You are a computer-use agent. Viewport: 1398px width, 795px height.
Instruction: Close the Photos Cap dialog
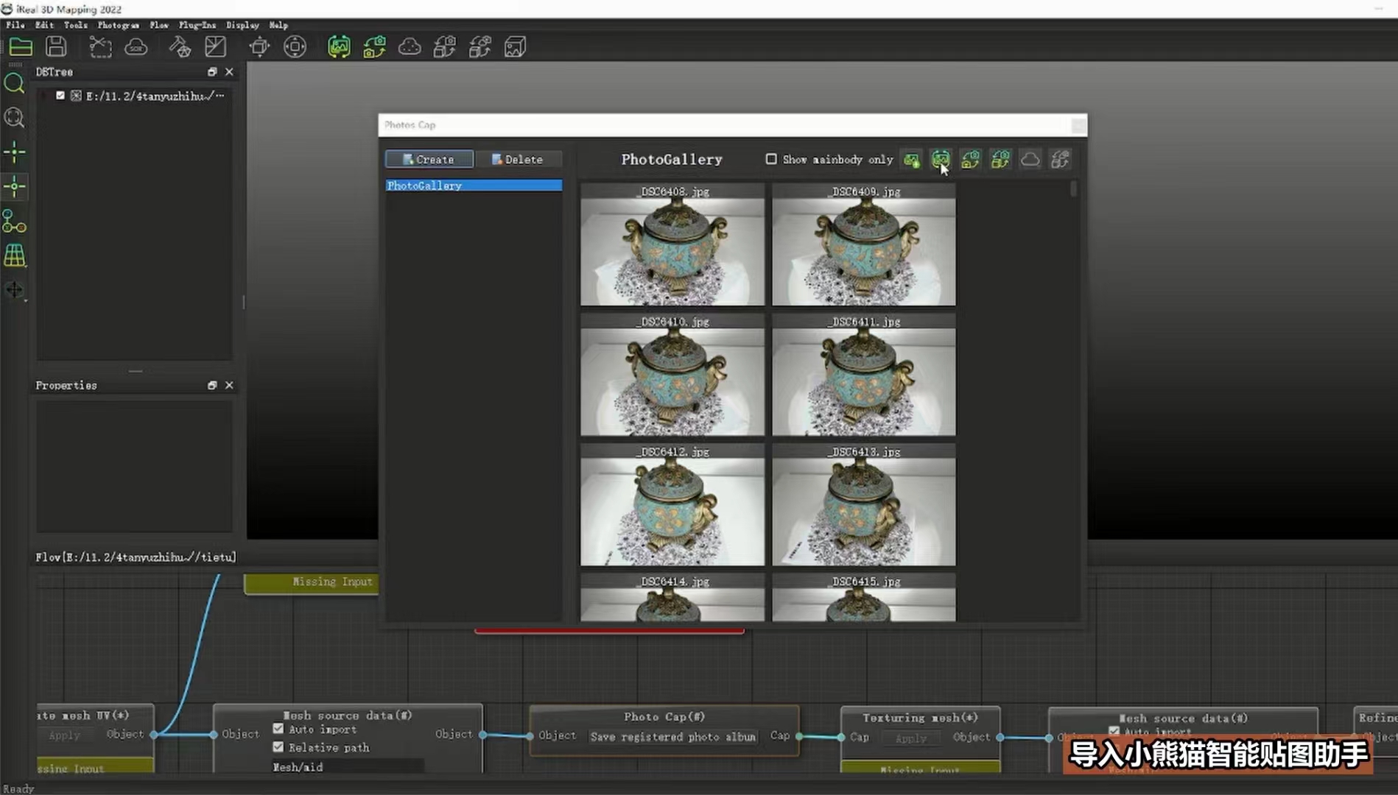click(1078, 126)
